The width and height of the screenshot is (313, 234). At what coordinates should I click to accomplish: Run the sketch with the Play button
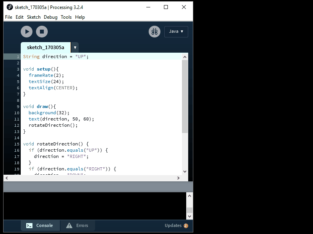tap(27, 32)
